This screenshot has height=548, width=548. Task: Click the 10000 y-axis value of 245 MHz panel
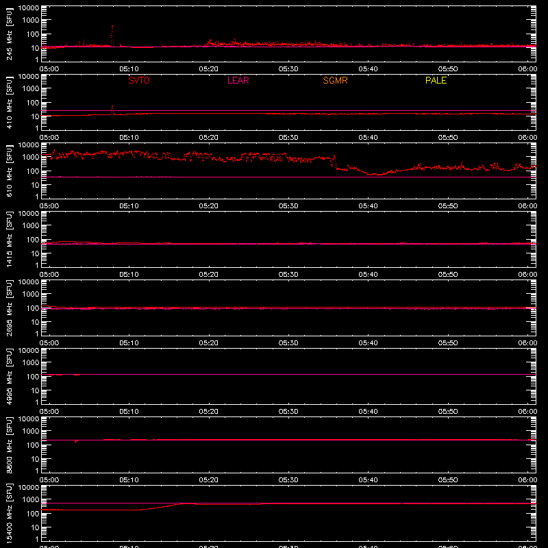click(x=29, y=8)
